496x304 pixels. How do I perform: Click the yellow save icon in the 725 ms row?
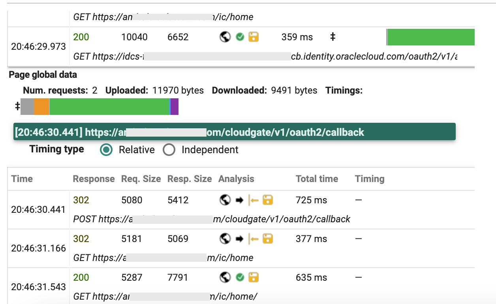pyautogui.click(x=268, y=200)
